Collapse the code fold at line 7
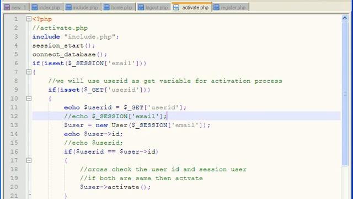Screen dimensions: 353x199 pyautogui.click(x=29, y=72)
